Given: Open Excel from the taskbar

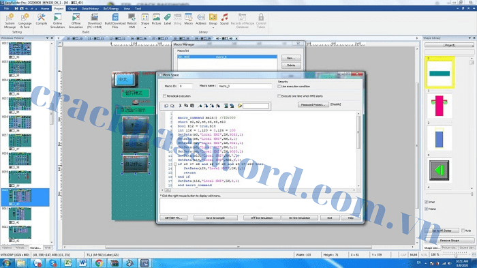Looking at the screenshot, I should (x=67, y=263).
